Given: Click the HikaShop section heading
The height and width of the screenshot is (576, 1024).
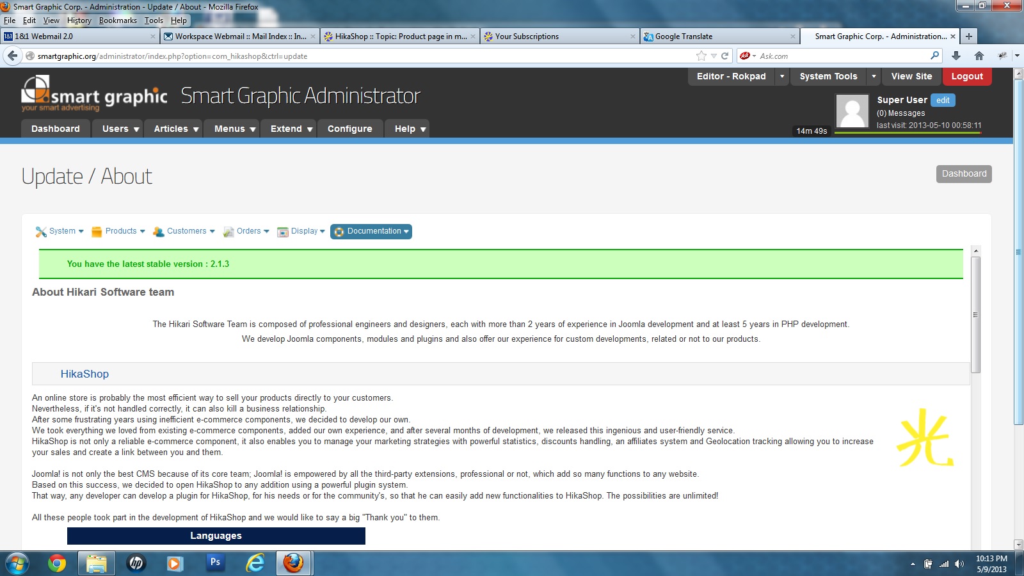Looking at the screenshot, I should (84, 374).
